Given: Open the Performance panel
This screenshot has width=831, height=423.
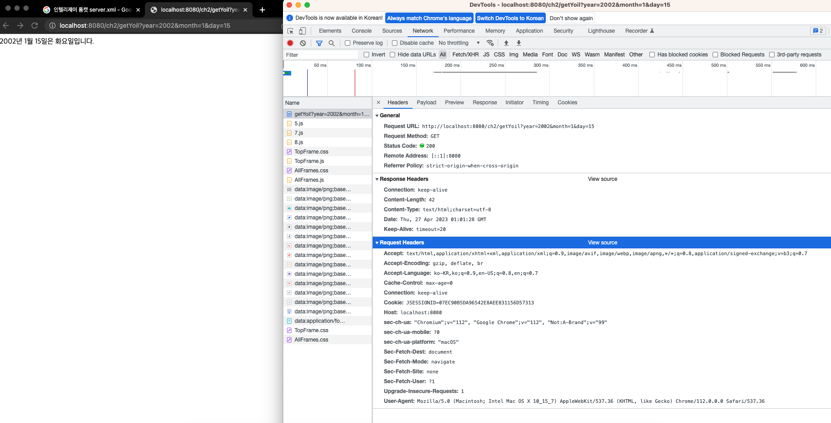Looking at the screenshot, I should click(x=459, y=31).
